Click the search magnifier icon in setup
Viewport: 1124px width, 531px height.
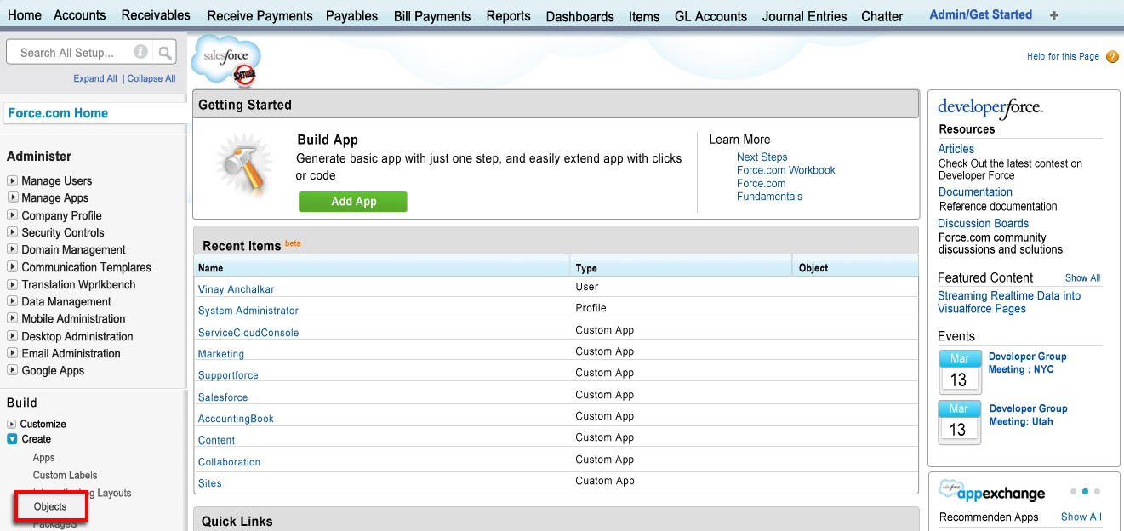click(x=165, y=53)
